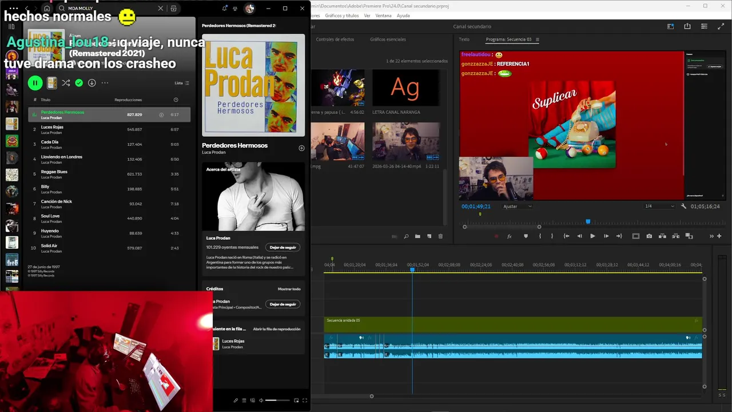The image size is (732, 412).
Task: Delete selection with the Project panel trash
Action: (x=440, y=236)
